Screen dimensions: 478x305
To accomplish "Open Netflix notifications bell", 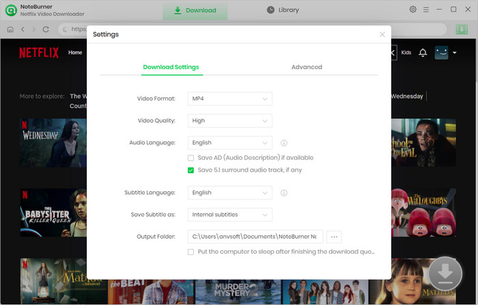I will coord(423,53).
